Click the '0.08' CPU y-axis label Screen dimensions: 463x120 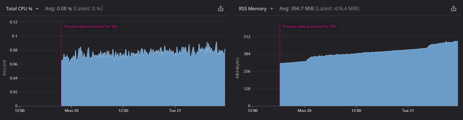[x=14, y=50]
